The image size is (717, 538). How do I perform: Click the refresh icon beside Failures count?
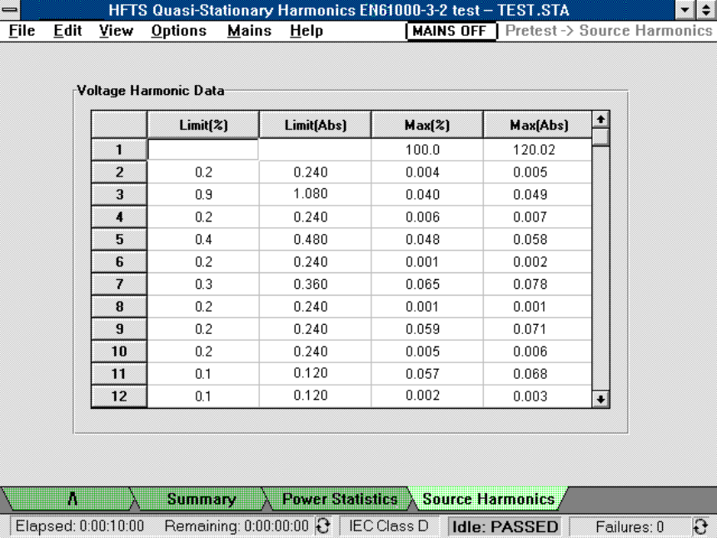coord(700,526)
